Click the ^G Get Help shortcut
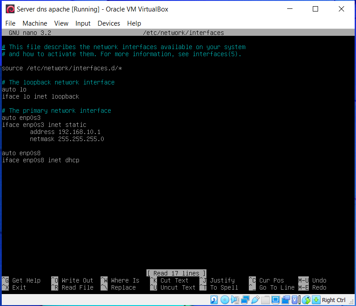The width and height of the screenshot is (356, 306). [x=21, y=280]
